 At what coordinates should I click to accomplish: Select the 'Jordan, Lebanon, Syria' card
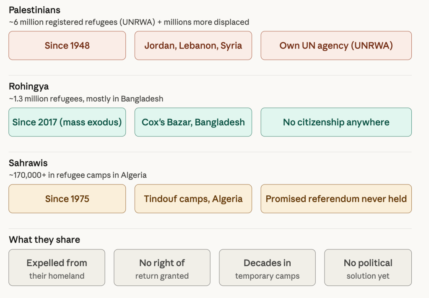pyautogui.click(x=193, y=45)
